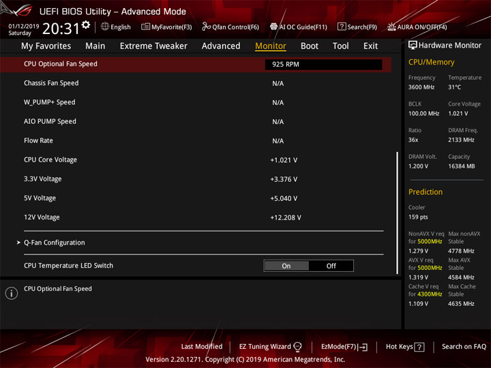Open the Advanced tab
The height and width of the screenshot is (368, 491).
pyautogui.click(x=221, y=46)
